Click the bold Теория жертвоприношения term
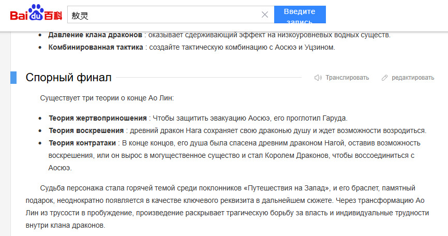This screenshot has width=448, height=236. pos(98,117)
